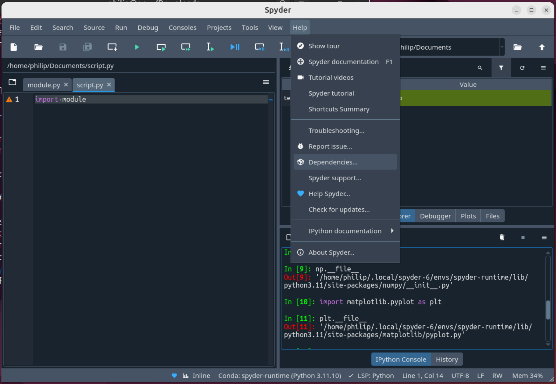Open Dependencies... dialog
Screen dimensions: 556x384
345,162
